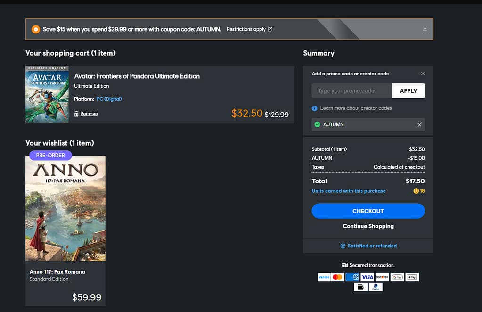Click the PayPal payment icon

[x=376, y=287]
